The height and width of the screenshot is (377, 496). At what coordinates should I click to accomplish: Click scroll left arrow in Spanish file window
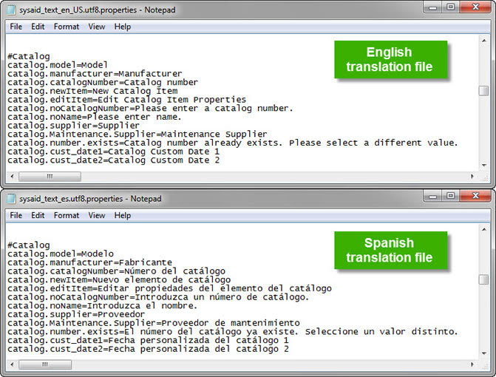click(12, 364)
